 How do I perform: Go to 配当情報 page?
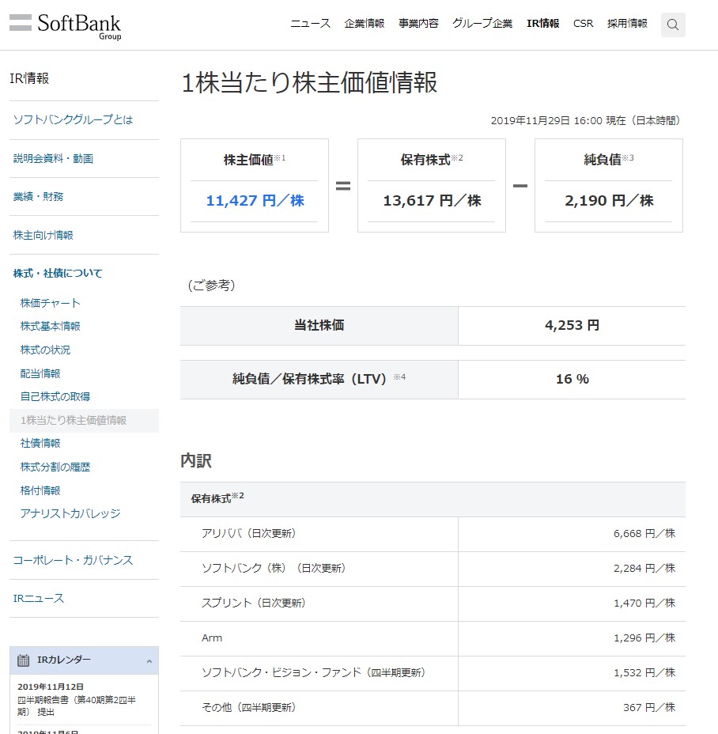40,373
